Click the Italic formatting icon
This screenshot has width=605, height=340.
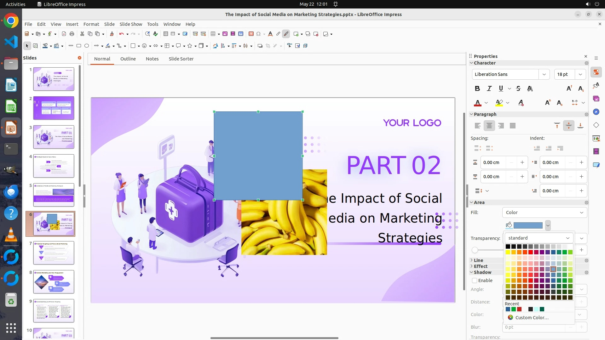point(489,88)
